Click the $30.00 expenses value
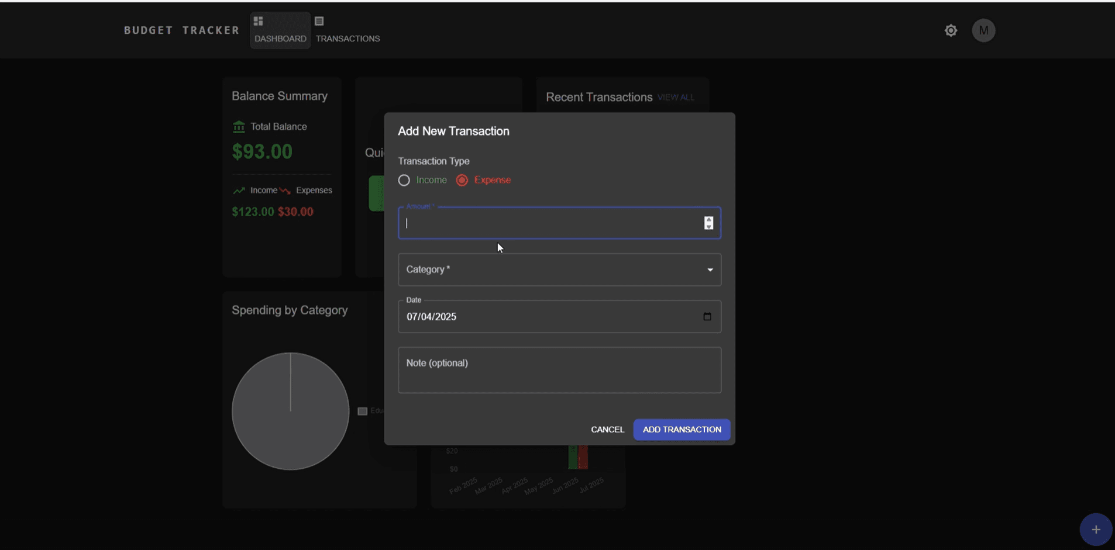 click(295, 212)
